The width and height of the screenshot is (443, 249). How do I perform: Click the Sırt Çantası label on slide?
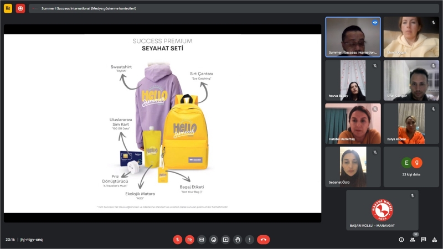click(x=202, y=74)
